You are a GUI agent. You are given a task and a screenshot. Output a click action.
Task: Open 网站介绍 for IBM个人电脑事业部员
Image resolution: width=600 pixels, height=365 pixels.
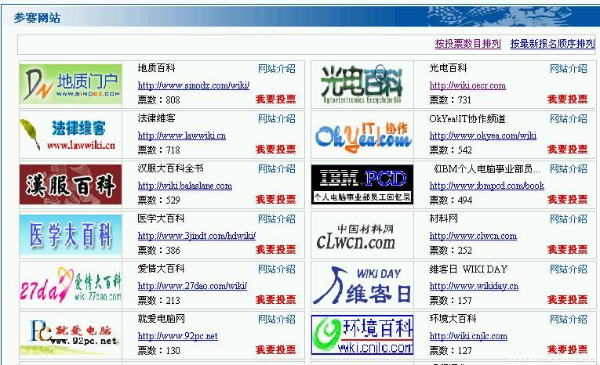pos(569,169)
